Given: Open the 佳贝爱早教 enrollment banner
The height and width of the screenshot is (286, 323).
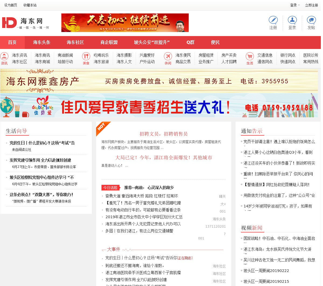Looking at the screenshot, I should (x=159, y=105).
